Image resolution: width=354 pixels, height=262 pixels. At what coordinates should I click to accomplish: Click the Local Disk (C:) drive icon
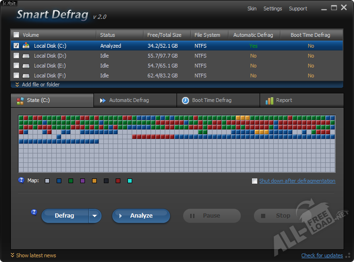26,46
